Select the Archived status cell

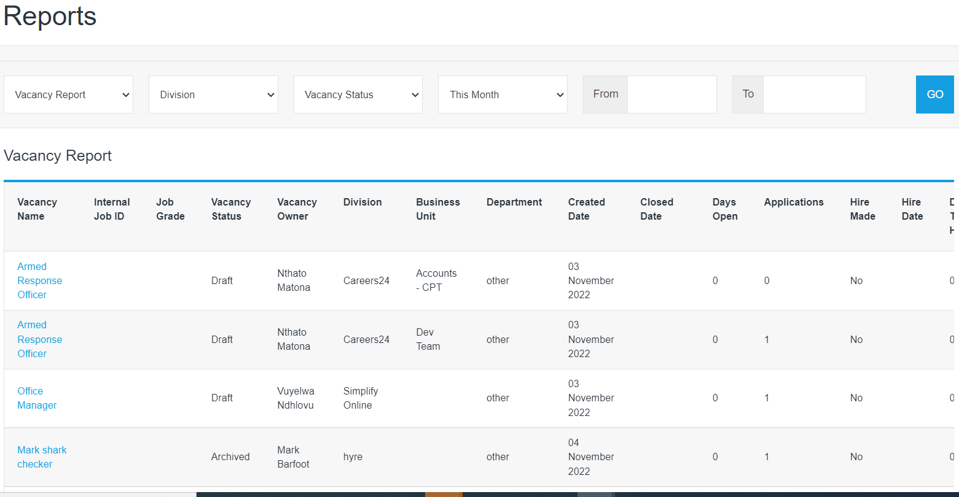point(230,457)
